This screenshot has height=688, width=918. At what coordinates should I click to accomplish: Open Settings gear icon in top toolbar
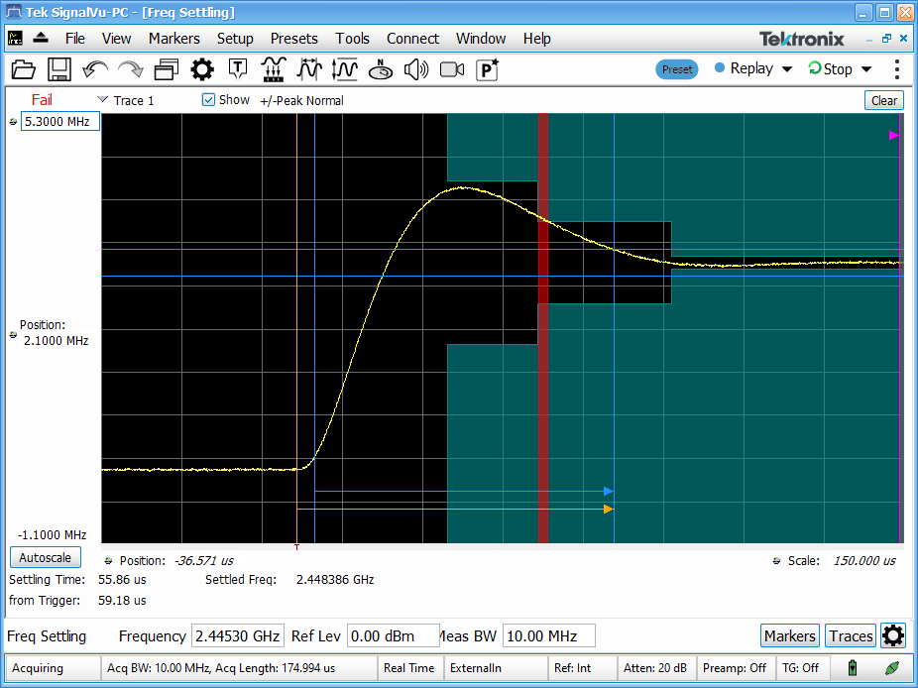(x=202, y=69)
